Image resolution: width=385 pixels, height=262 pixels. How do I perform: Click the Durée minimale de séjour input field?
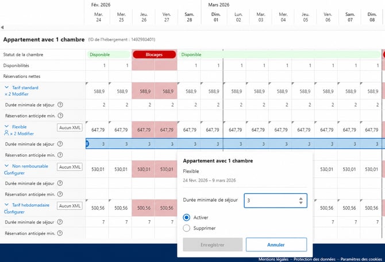(x=275, y=201)
